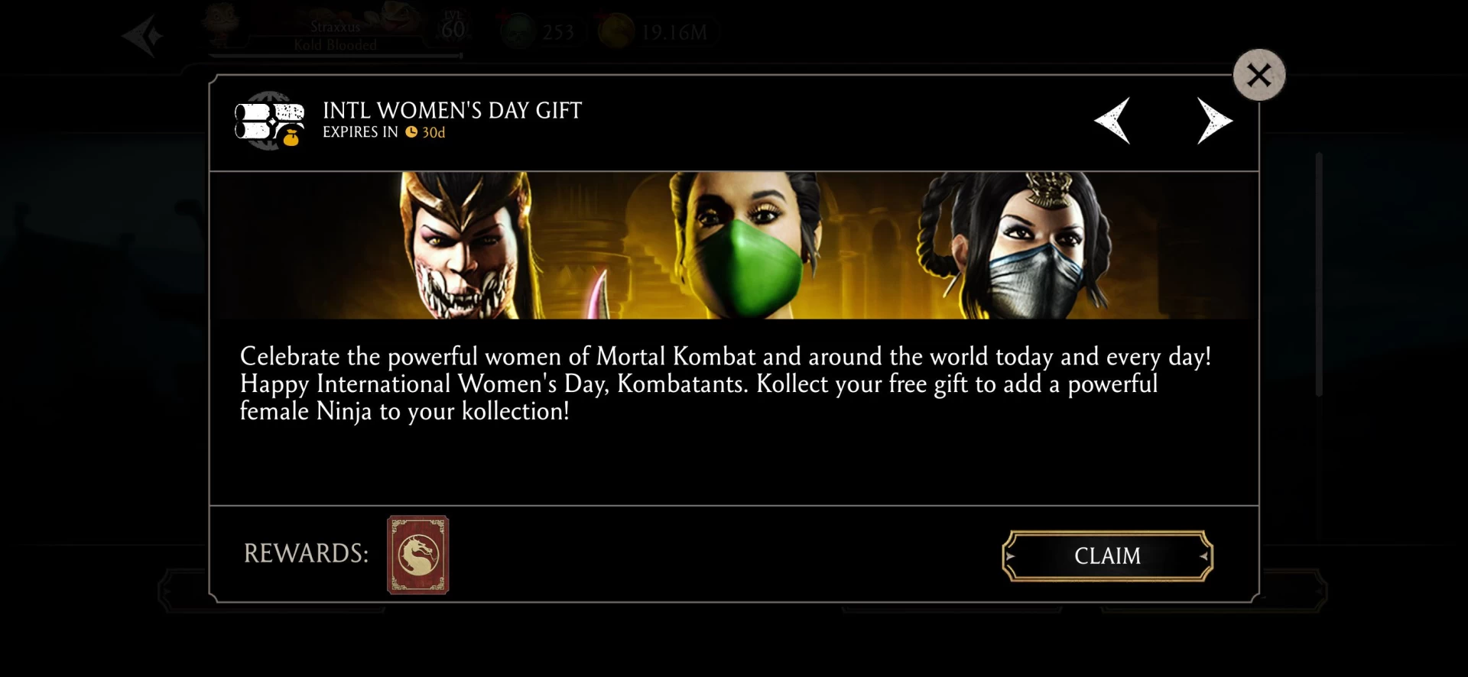Click the XP progress bar under Straxxus
Image resolution: width=1468 pixels, height=677 pixels.
[335, 55]
